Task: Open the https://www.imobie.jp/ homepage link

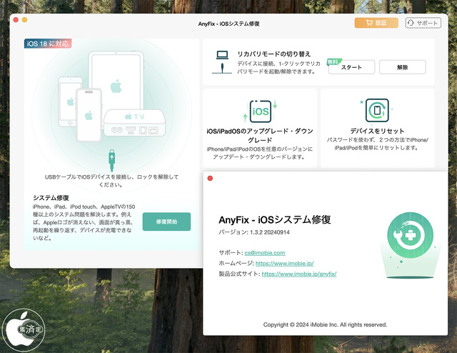Action: (284, 264)
